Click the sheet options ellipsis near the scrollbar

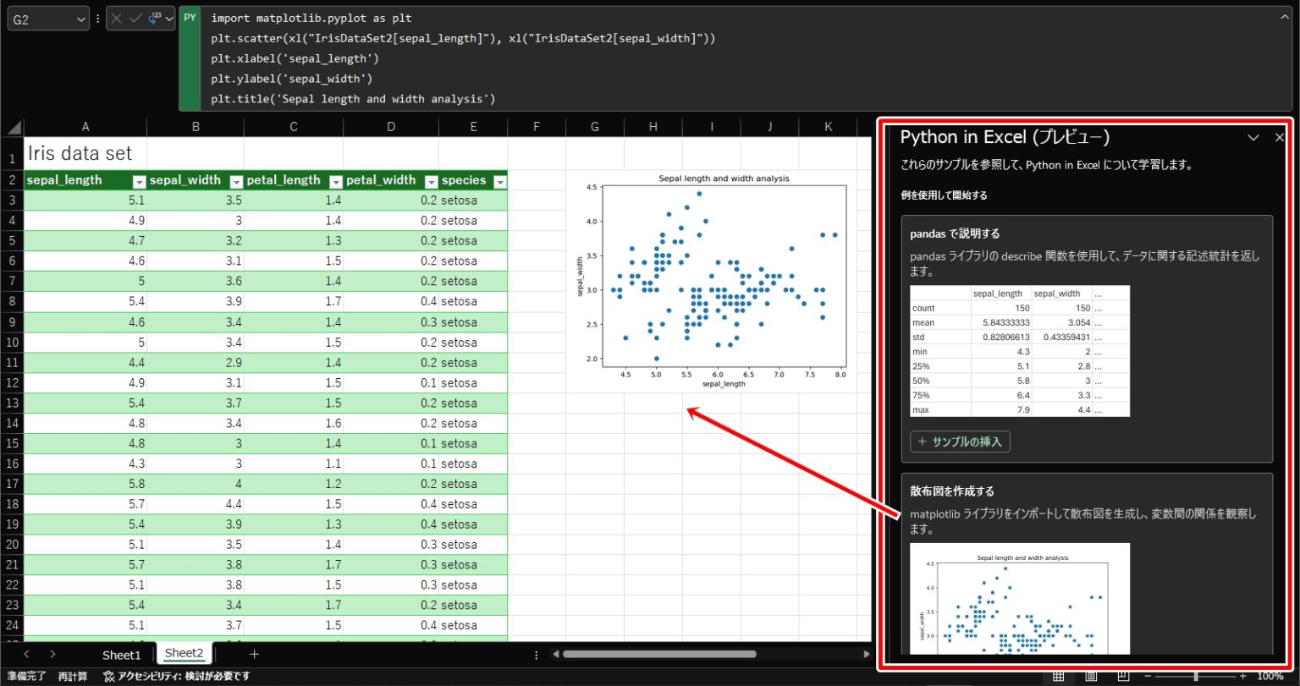pos(536,654)
